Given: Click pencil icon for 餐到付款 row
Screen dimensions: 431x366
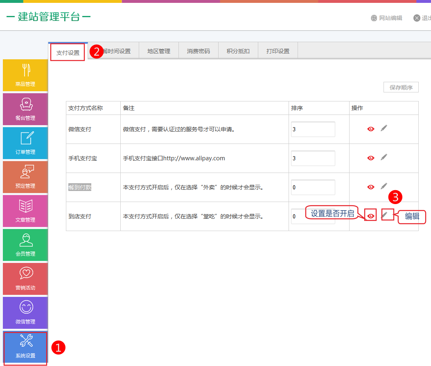Looking at the screenshot, I should tap(384, 186).
